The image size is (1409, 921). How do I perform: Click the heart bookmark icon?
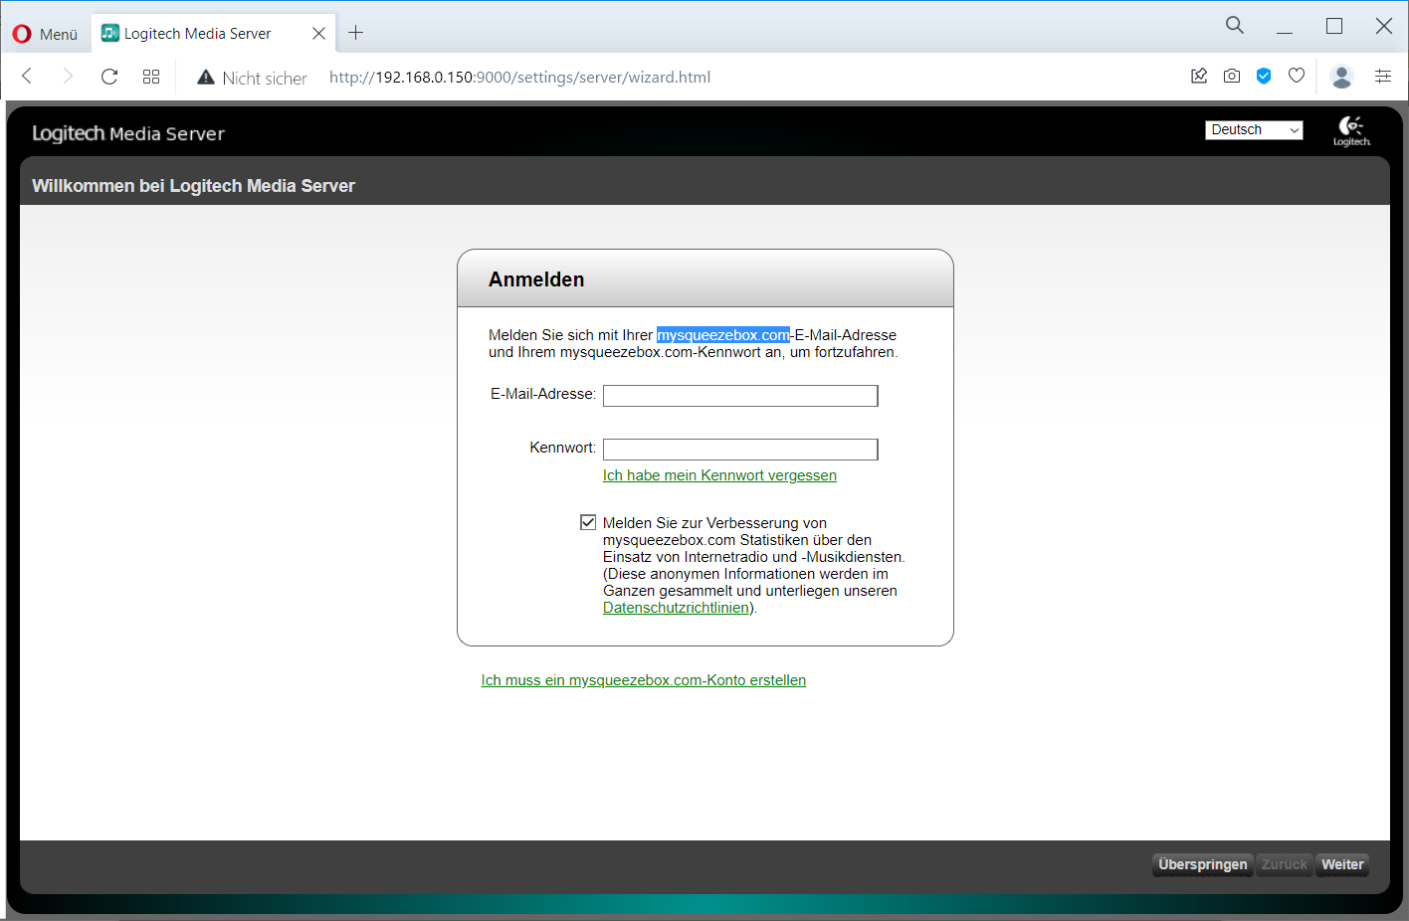tap(1297, 77)
